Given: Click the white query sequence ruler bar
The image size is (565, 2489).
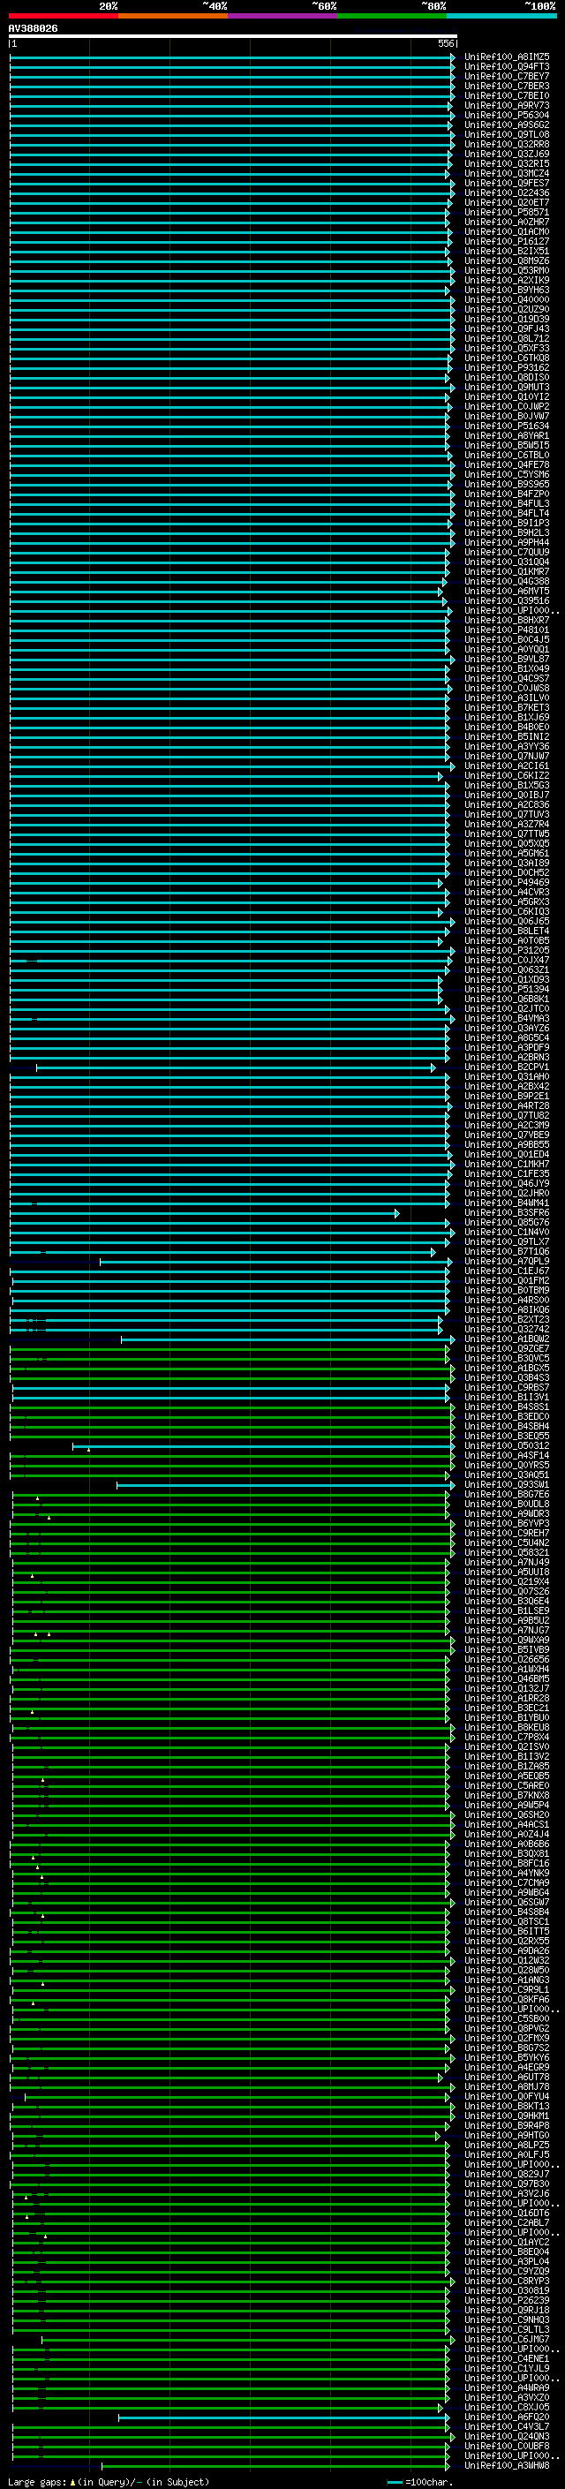Looking at the screenshot, I should (233, 35).
